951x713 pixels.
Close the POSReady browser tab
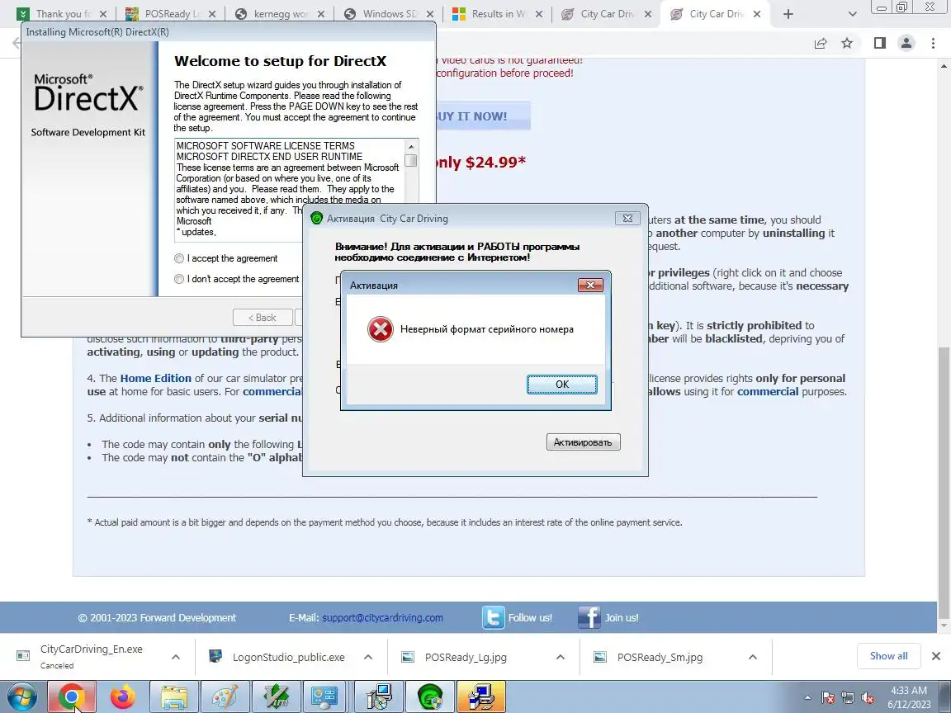coord(211,14)
